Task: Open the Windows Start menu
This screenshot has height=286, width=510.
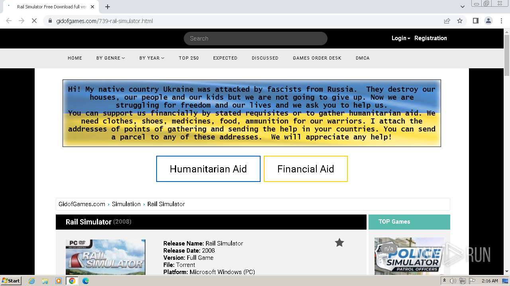Action: pos(11,281)
